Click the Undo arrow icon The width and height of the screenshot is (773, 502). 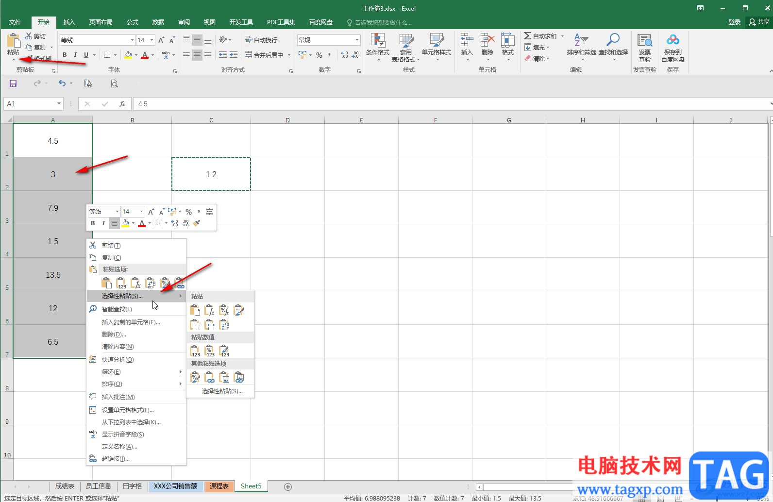62,84
